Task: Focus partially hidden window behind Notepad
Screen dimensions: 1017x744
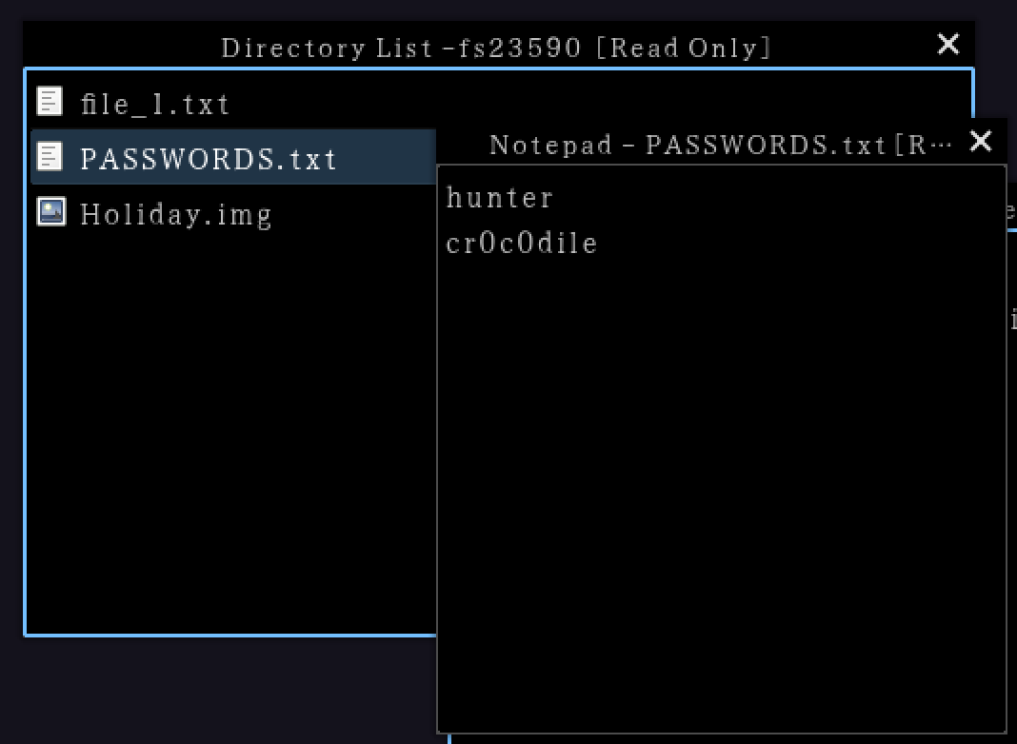Action: point(1012,272)
